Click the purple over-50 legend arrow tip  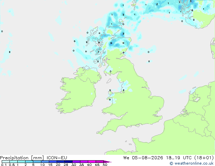click(107, 162)
